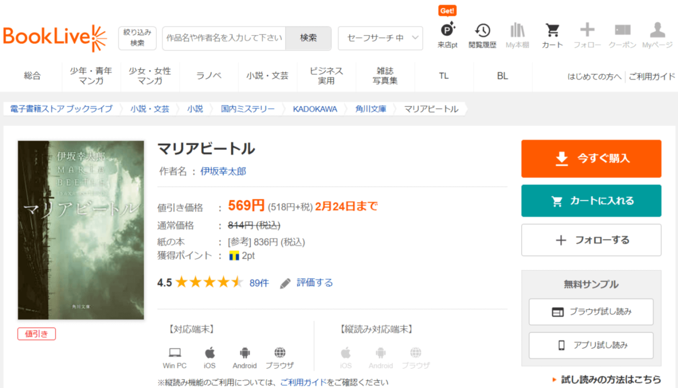Select the TL tab
The width and height of the screenshot is (678, 388).
[444, 76]
